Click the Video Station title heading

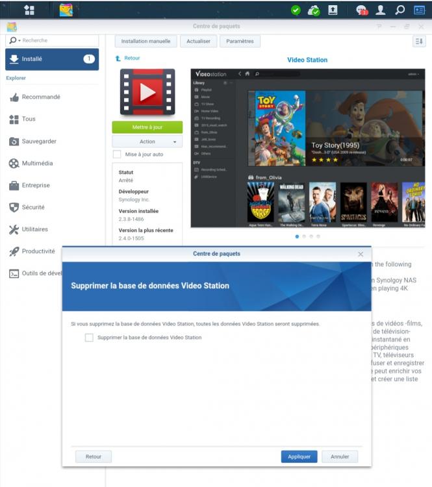pyautogui.click(x=307, y=60)
